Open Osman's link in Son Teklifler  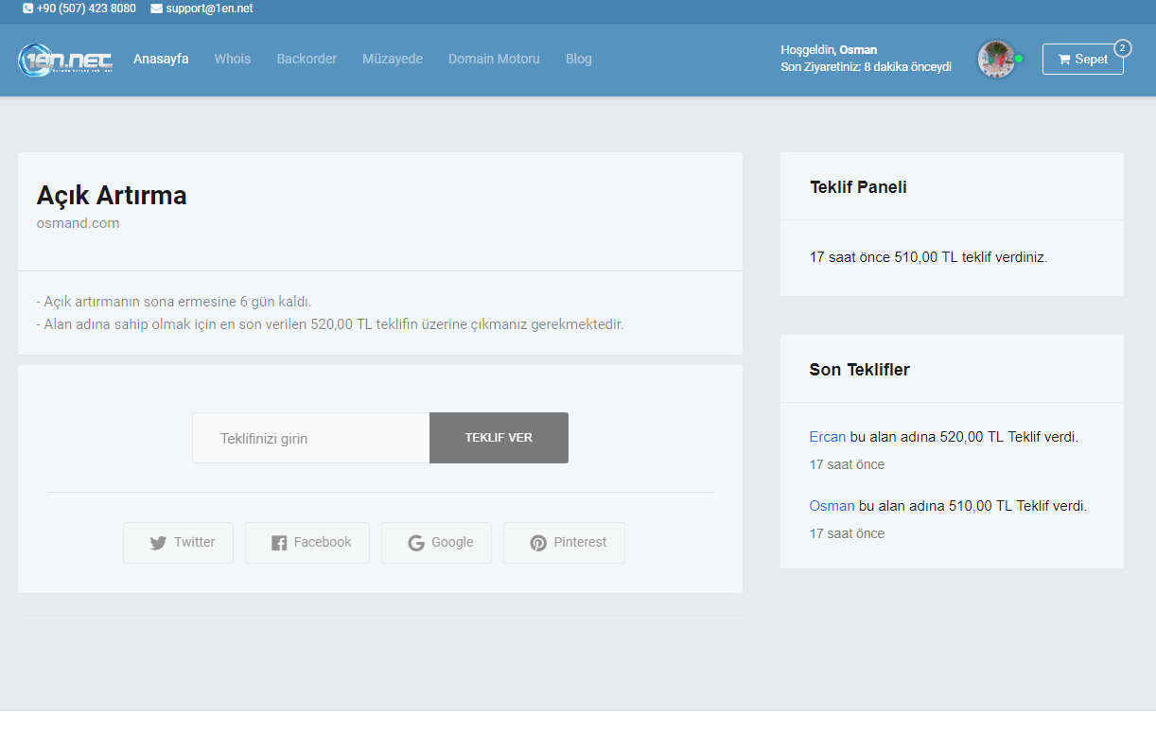(x=832, y=506)
